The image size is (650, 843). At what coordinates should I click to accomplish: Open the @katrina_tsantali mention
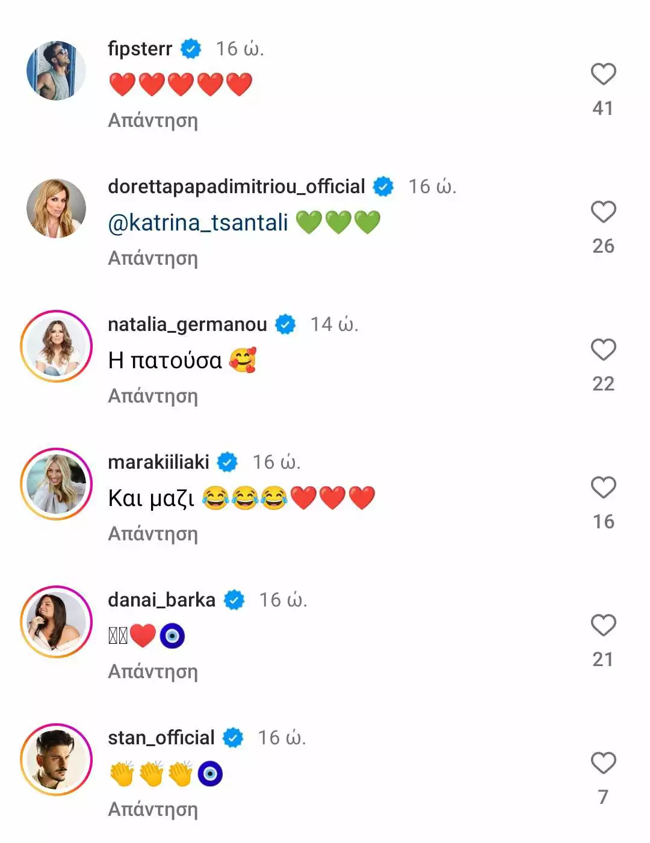click(198, 223)
